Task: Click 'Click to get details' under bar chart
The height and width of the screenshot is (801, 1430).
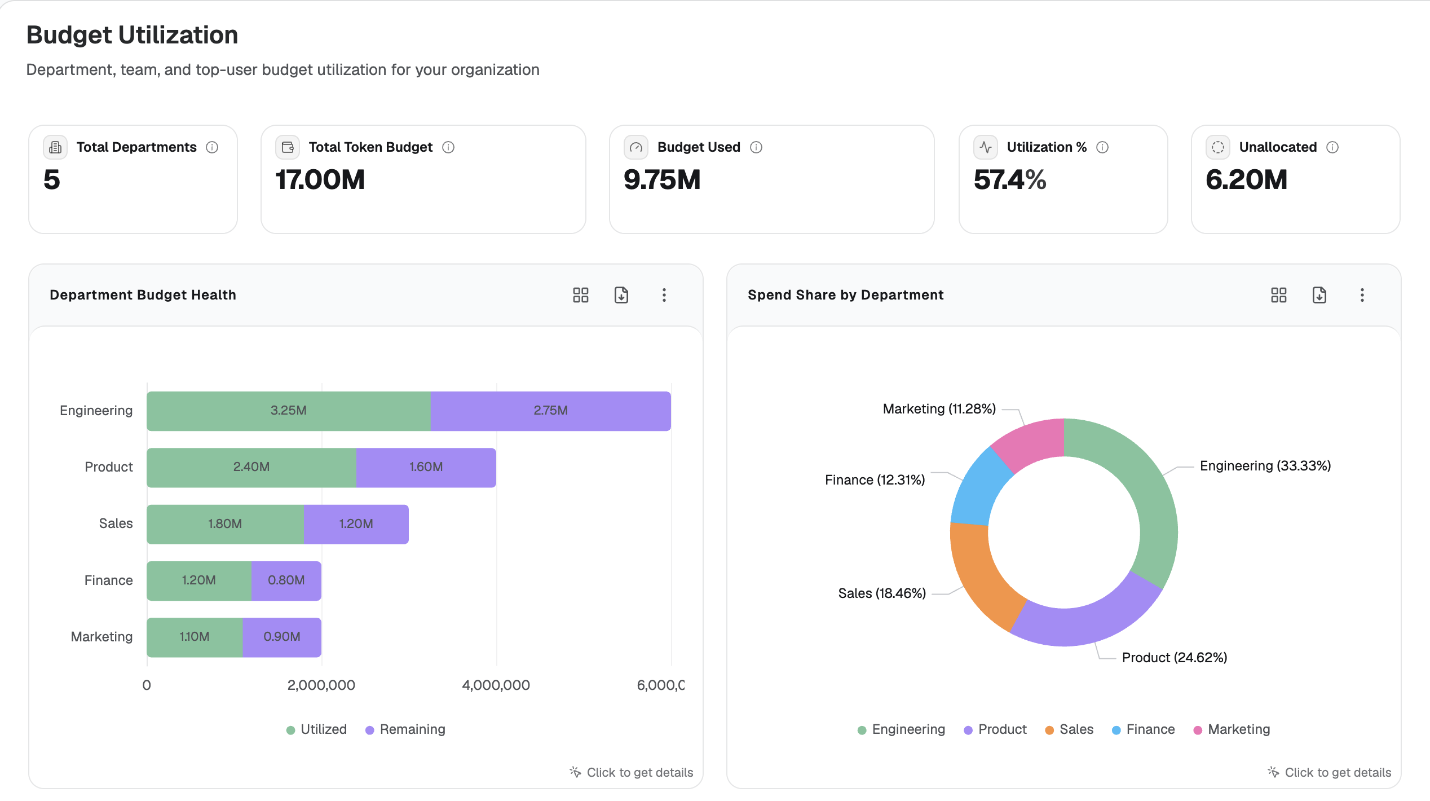Action: coord(632,772)
